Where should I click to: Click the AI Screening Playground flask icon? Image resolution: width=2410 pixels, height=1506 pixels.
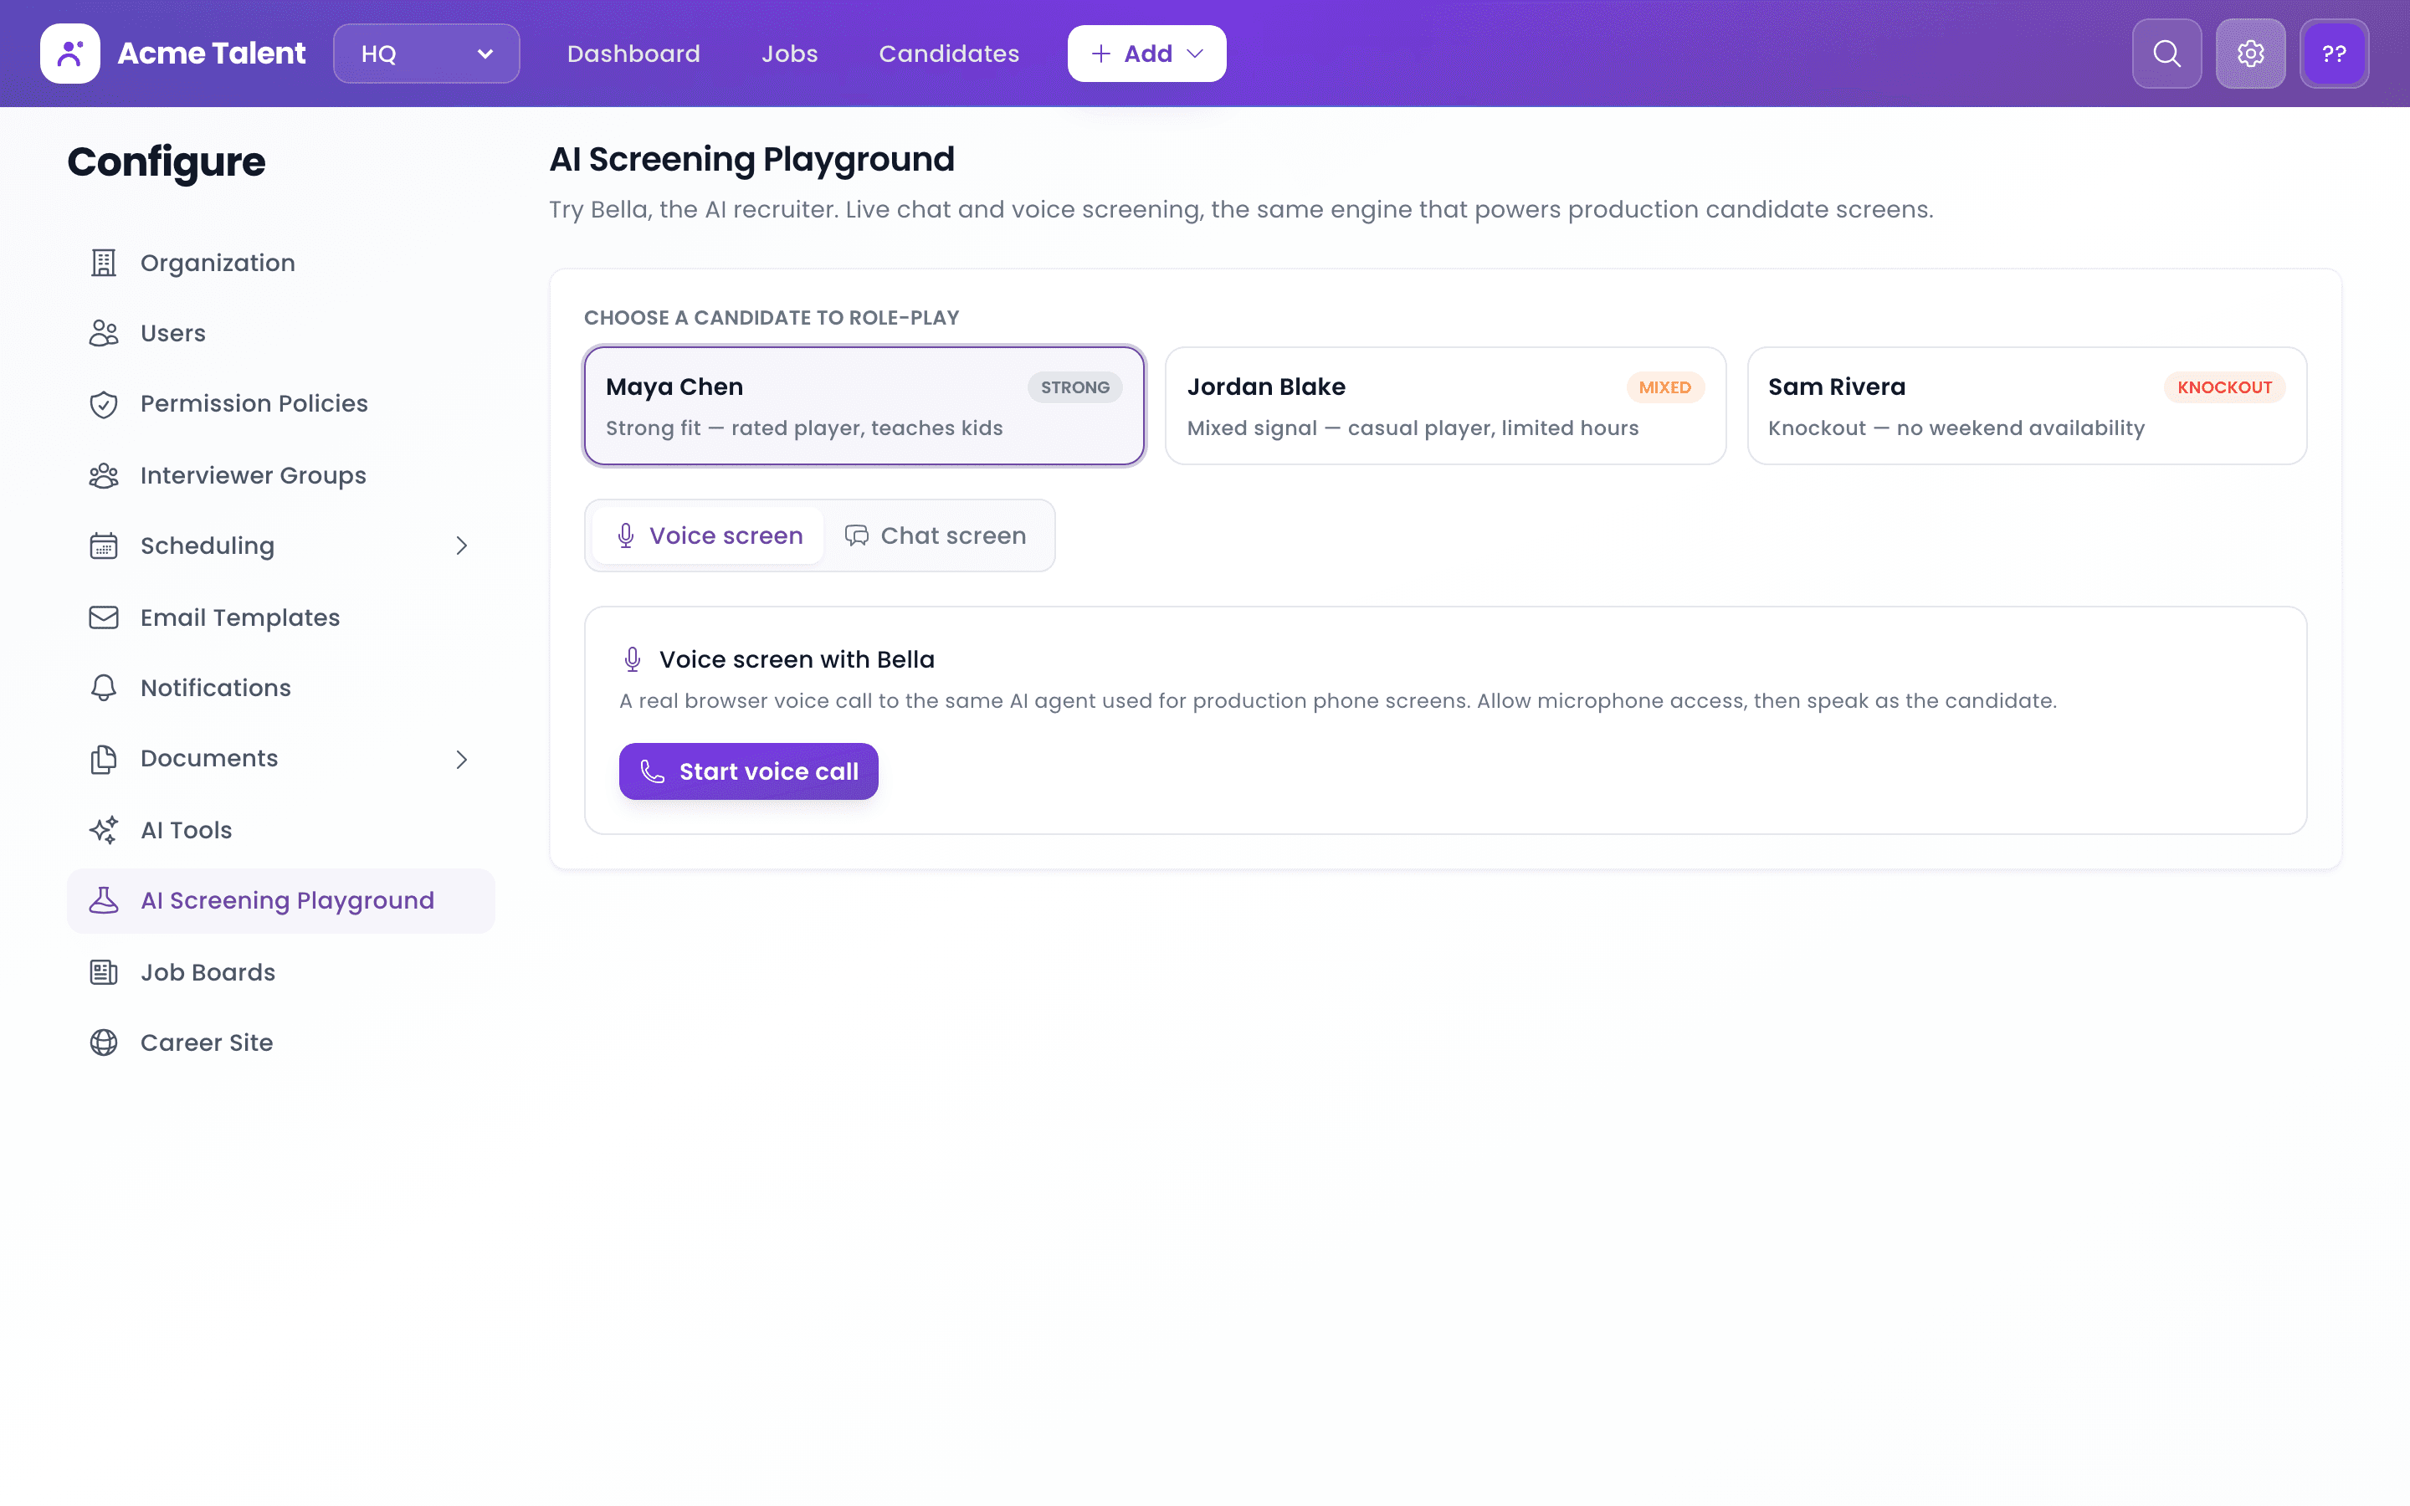[x=104, y=900]
